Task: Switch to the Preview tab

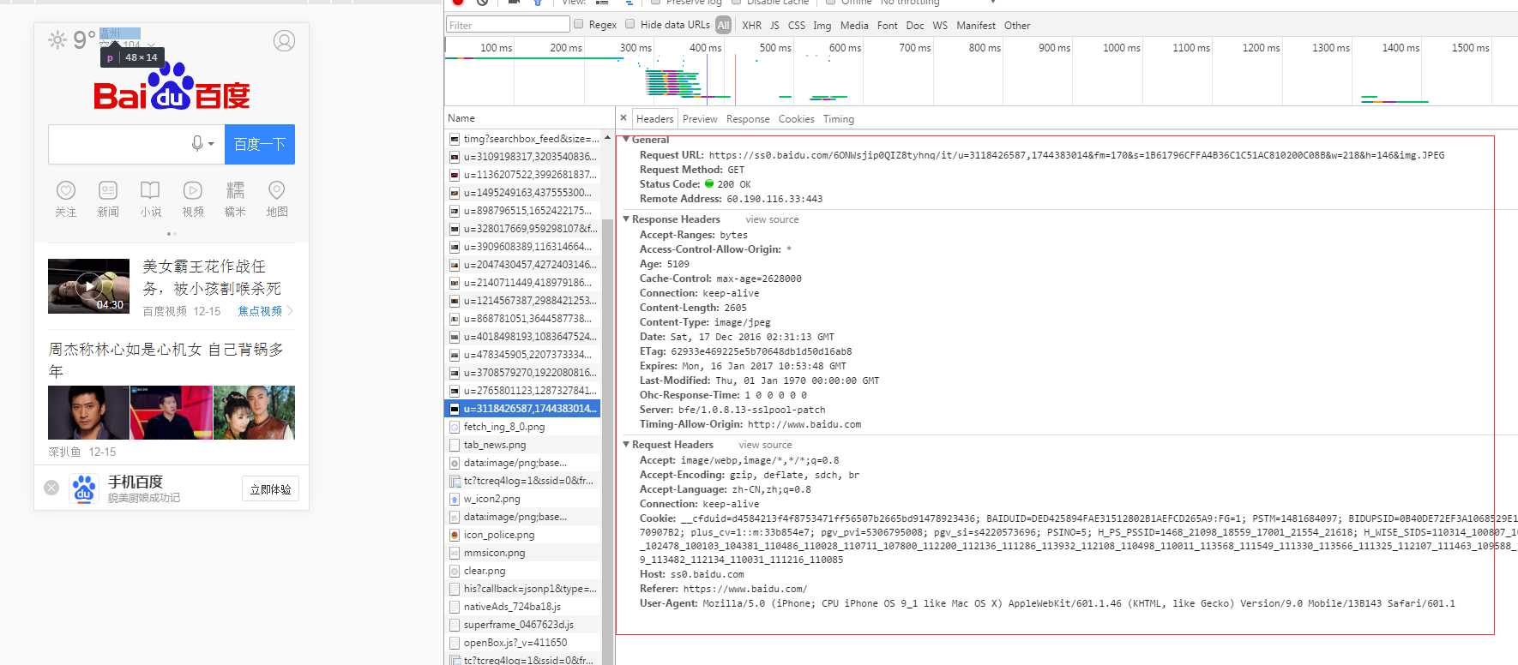Action: pos(700,119)
